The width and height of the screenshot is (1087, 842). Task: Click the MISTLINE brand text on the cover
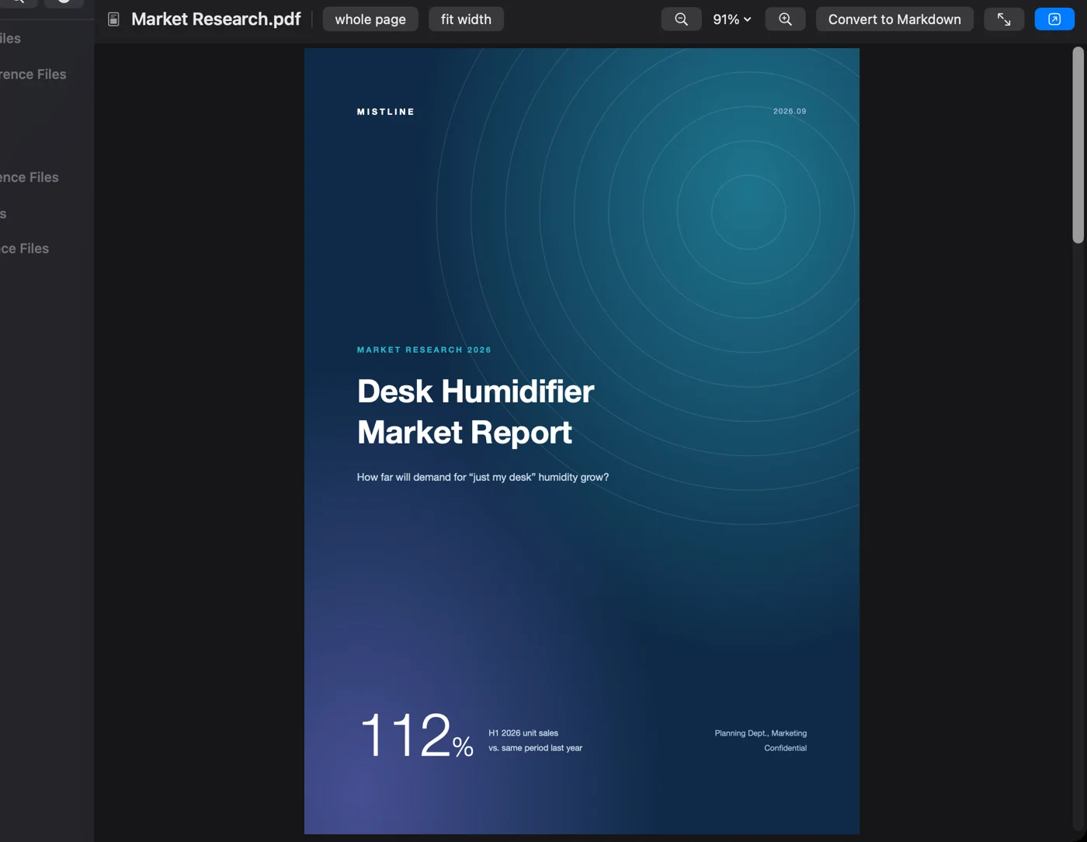pyautogui.click(x=386, y=112)
